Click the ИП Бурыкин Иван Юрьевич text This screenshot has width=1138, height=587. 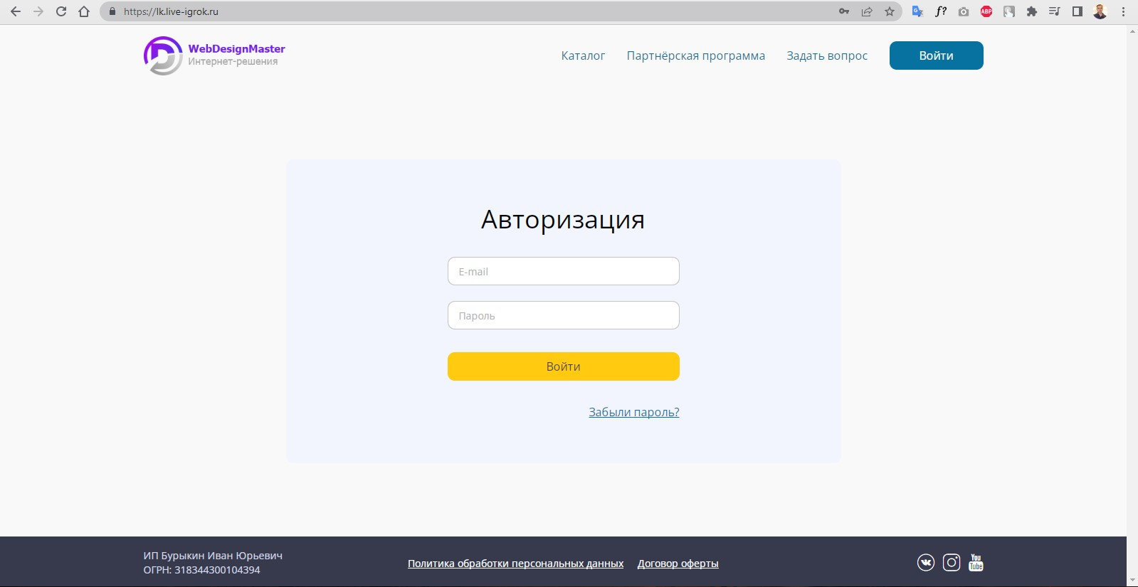213,556
